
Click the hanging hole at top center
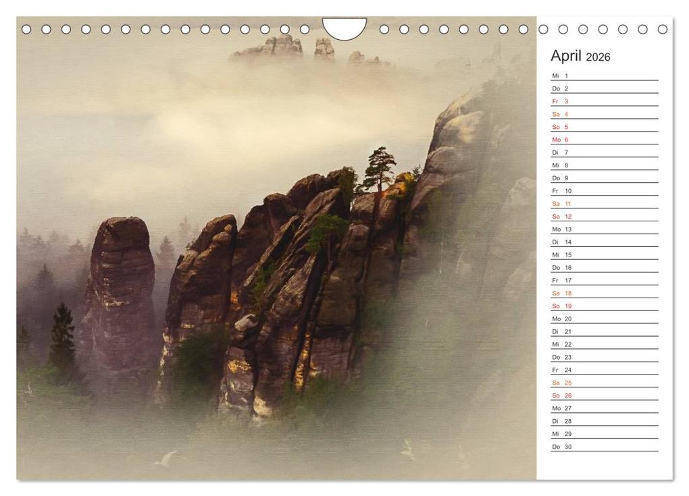click(343, 22)
